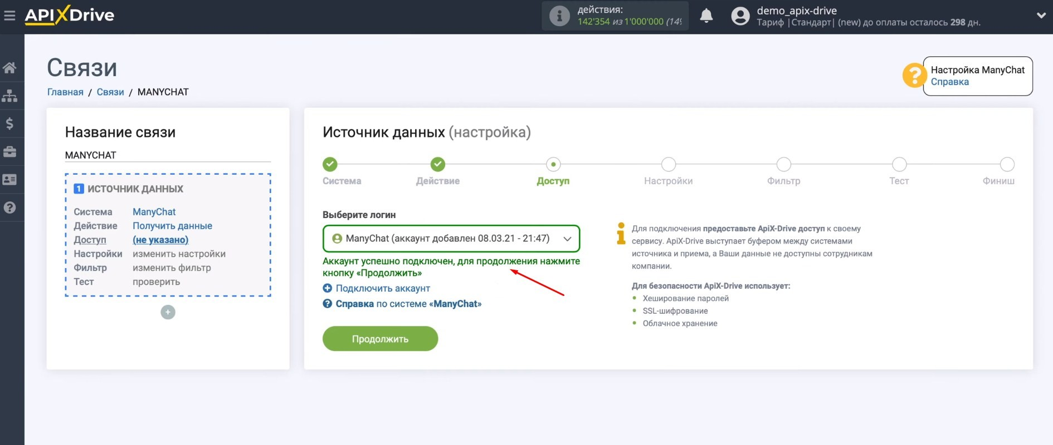The width and height of the screenshot is (1053, 445).
Task: Go to the Действие step
Action: pos(438,165)
